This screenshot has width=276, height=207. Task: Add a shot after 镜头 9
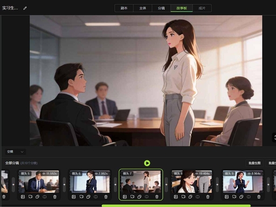268,184
